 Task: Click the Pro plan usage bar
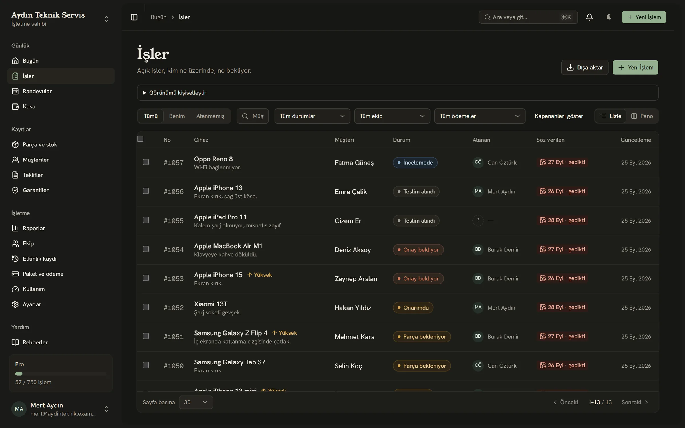point(61,374)
